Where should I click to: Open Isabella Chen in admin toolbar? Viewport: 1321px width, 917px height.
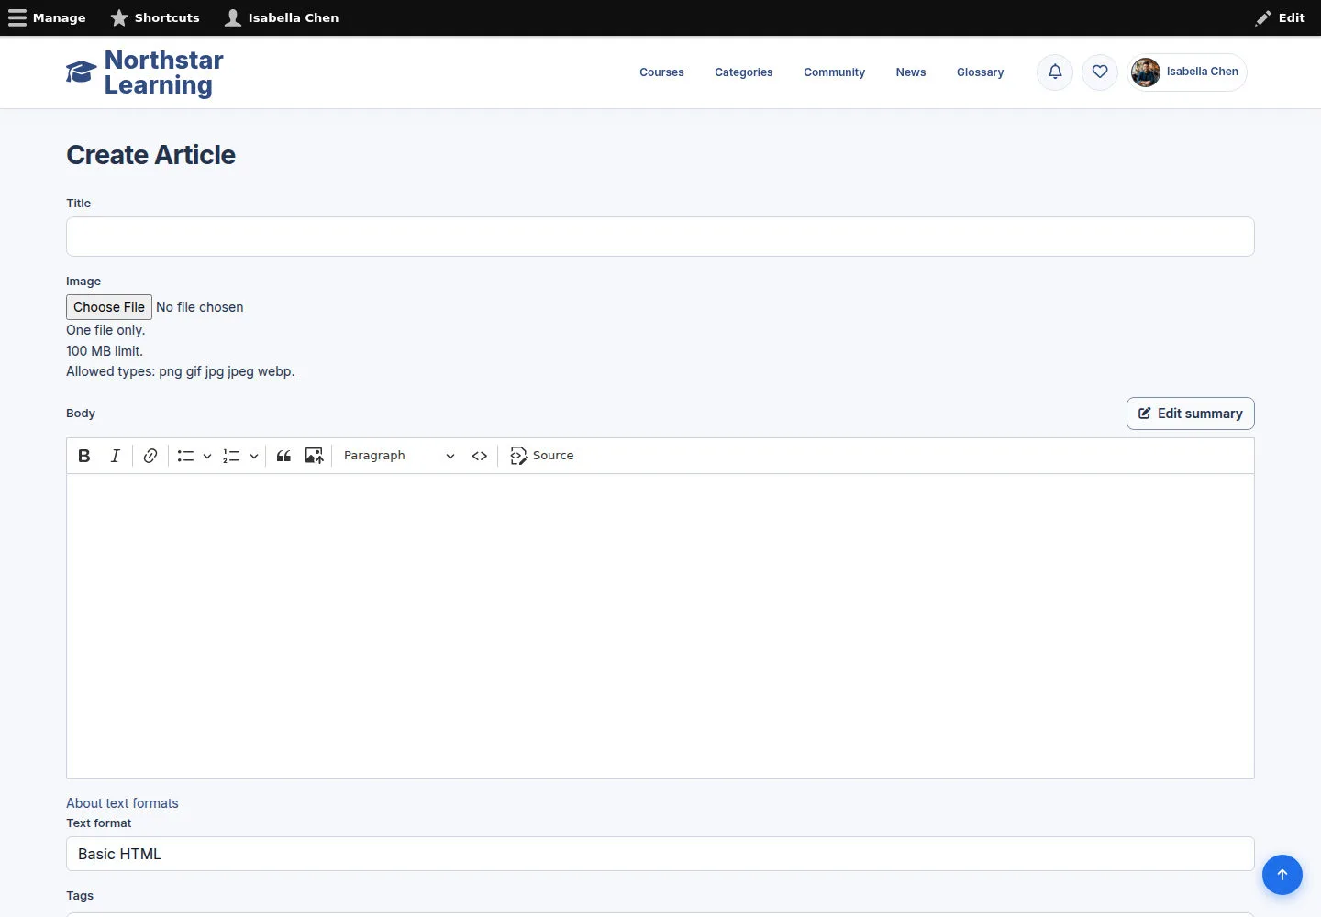click(x=282, y=17)
